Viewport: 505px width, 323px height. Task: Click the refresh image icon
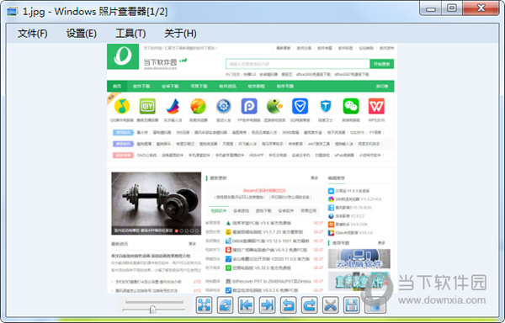[x=225, y=304]
